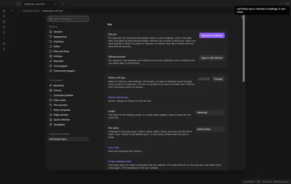Open Templates plugin settings

pos(68,125)
